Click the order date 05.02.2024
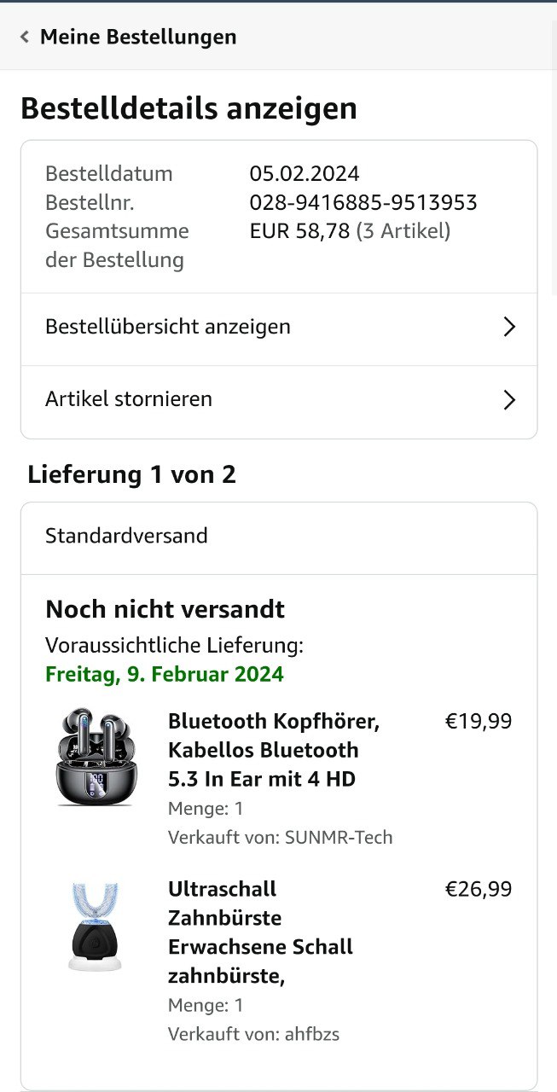The height and width of the screenshot is (1092, 557). point(305,174)
